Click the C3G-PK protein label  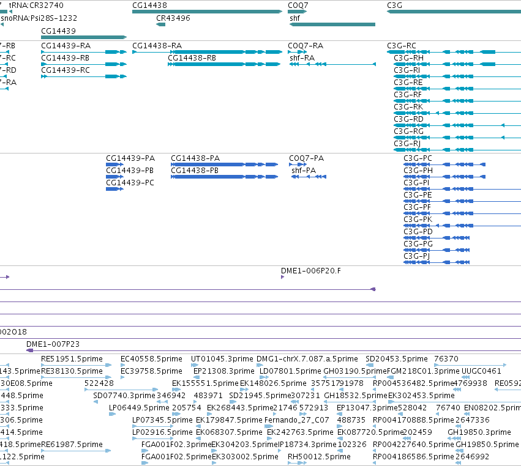[418, 219]
